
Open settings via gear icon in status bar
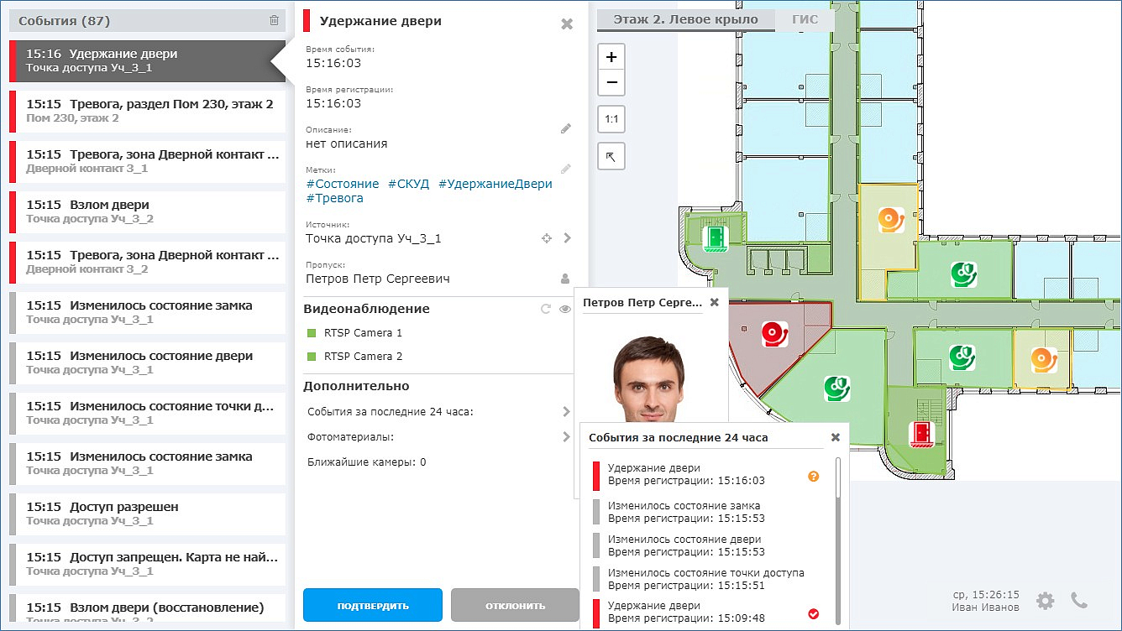point(1045,600)
